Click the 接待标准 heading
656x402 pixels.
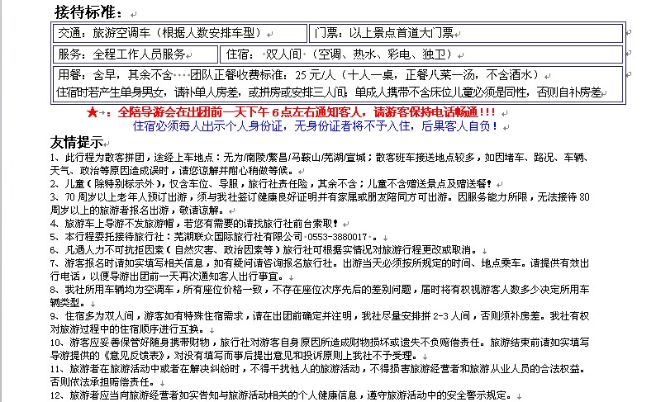pyautogui.click(x=88, y=12)
